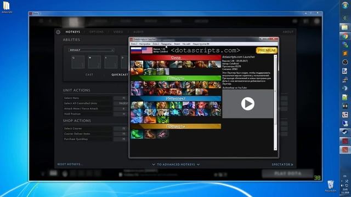This screenshot has width=351, height=197.
Task: Expand TO ADVANCED HOTKEYS
Action: pos(175,164)
